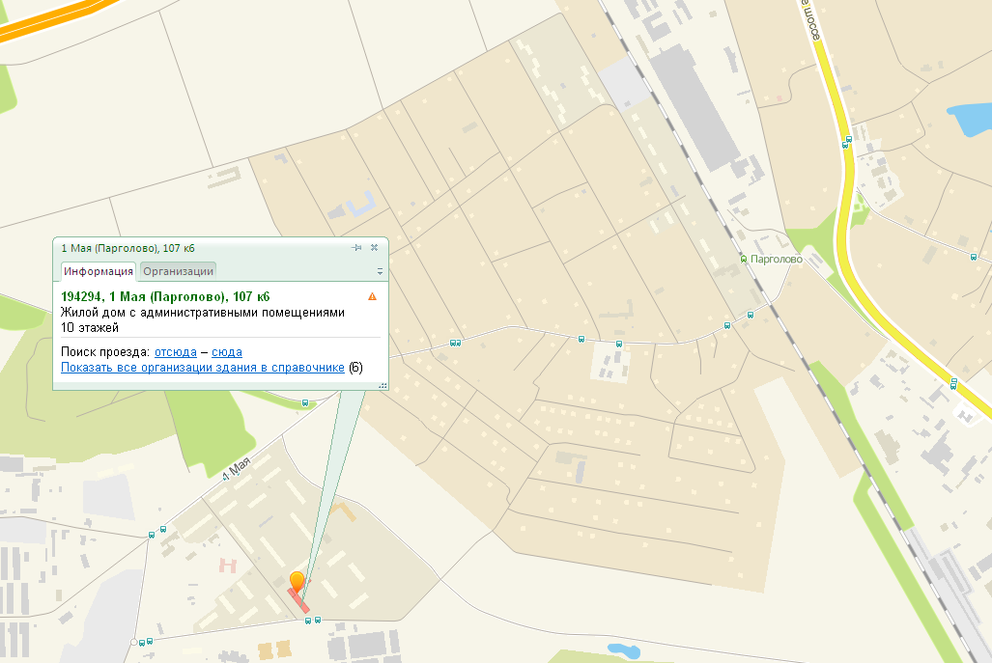Select the red highlighted building
This screenshot has height=663, width=992.
[x=298, y=600]
